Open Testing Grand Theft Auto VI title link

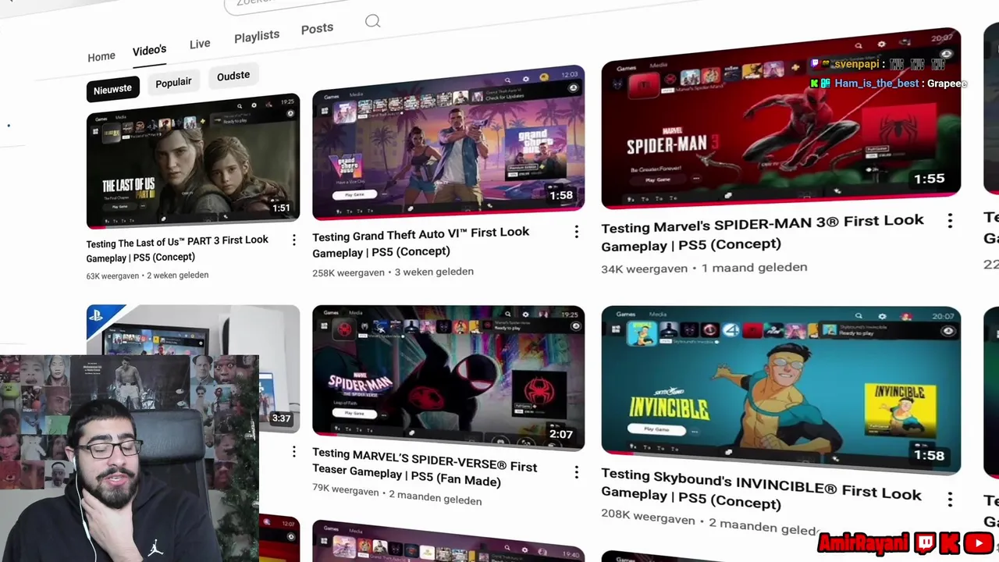[421, 242]
